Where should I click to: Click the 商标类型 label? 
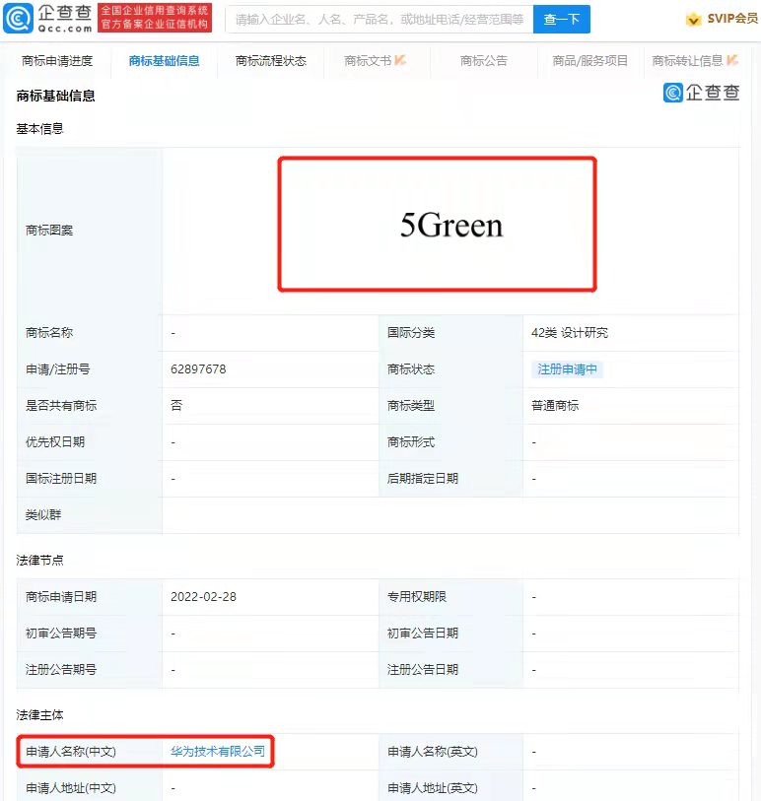point(411,406)
